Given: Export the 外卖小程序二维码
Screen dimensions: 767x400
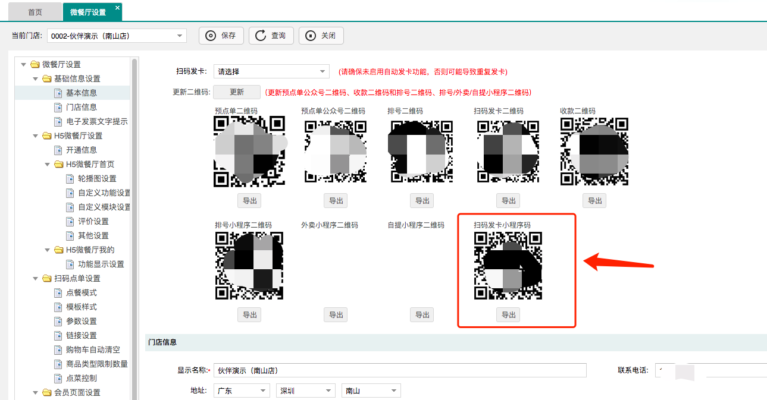Looking at the screenshot, I should (x=336, y=314).
